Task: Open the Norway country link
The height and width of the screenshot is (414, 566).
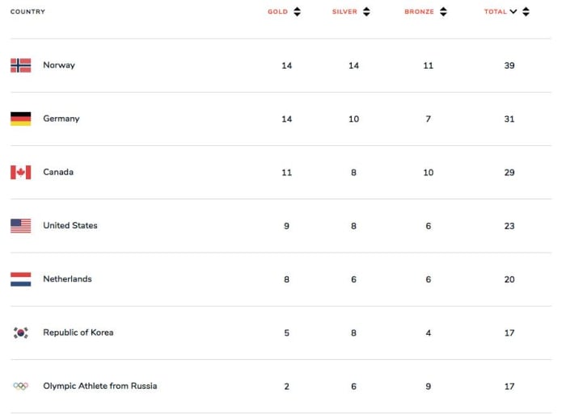Action: (x=59, y=65)
